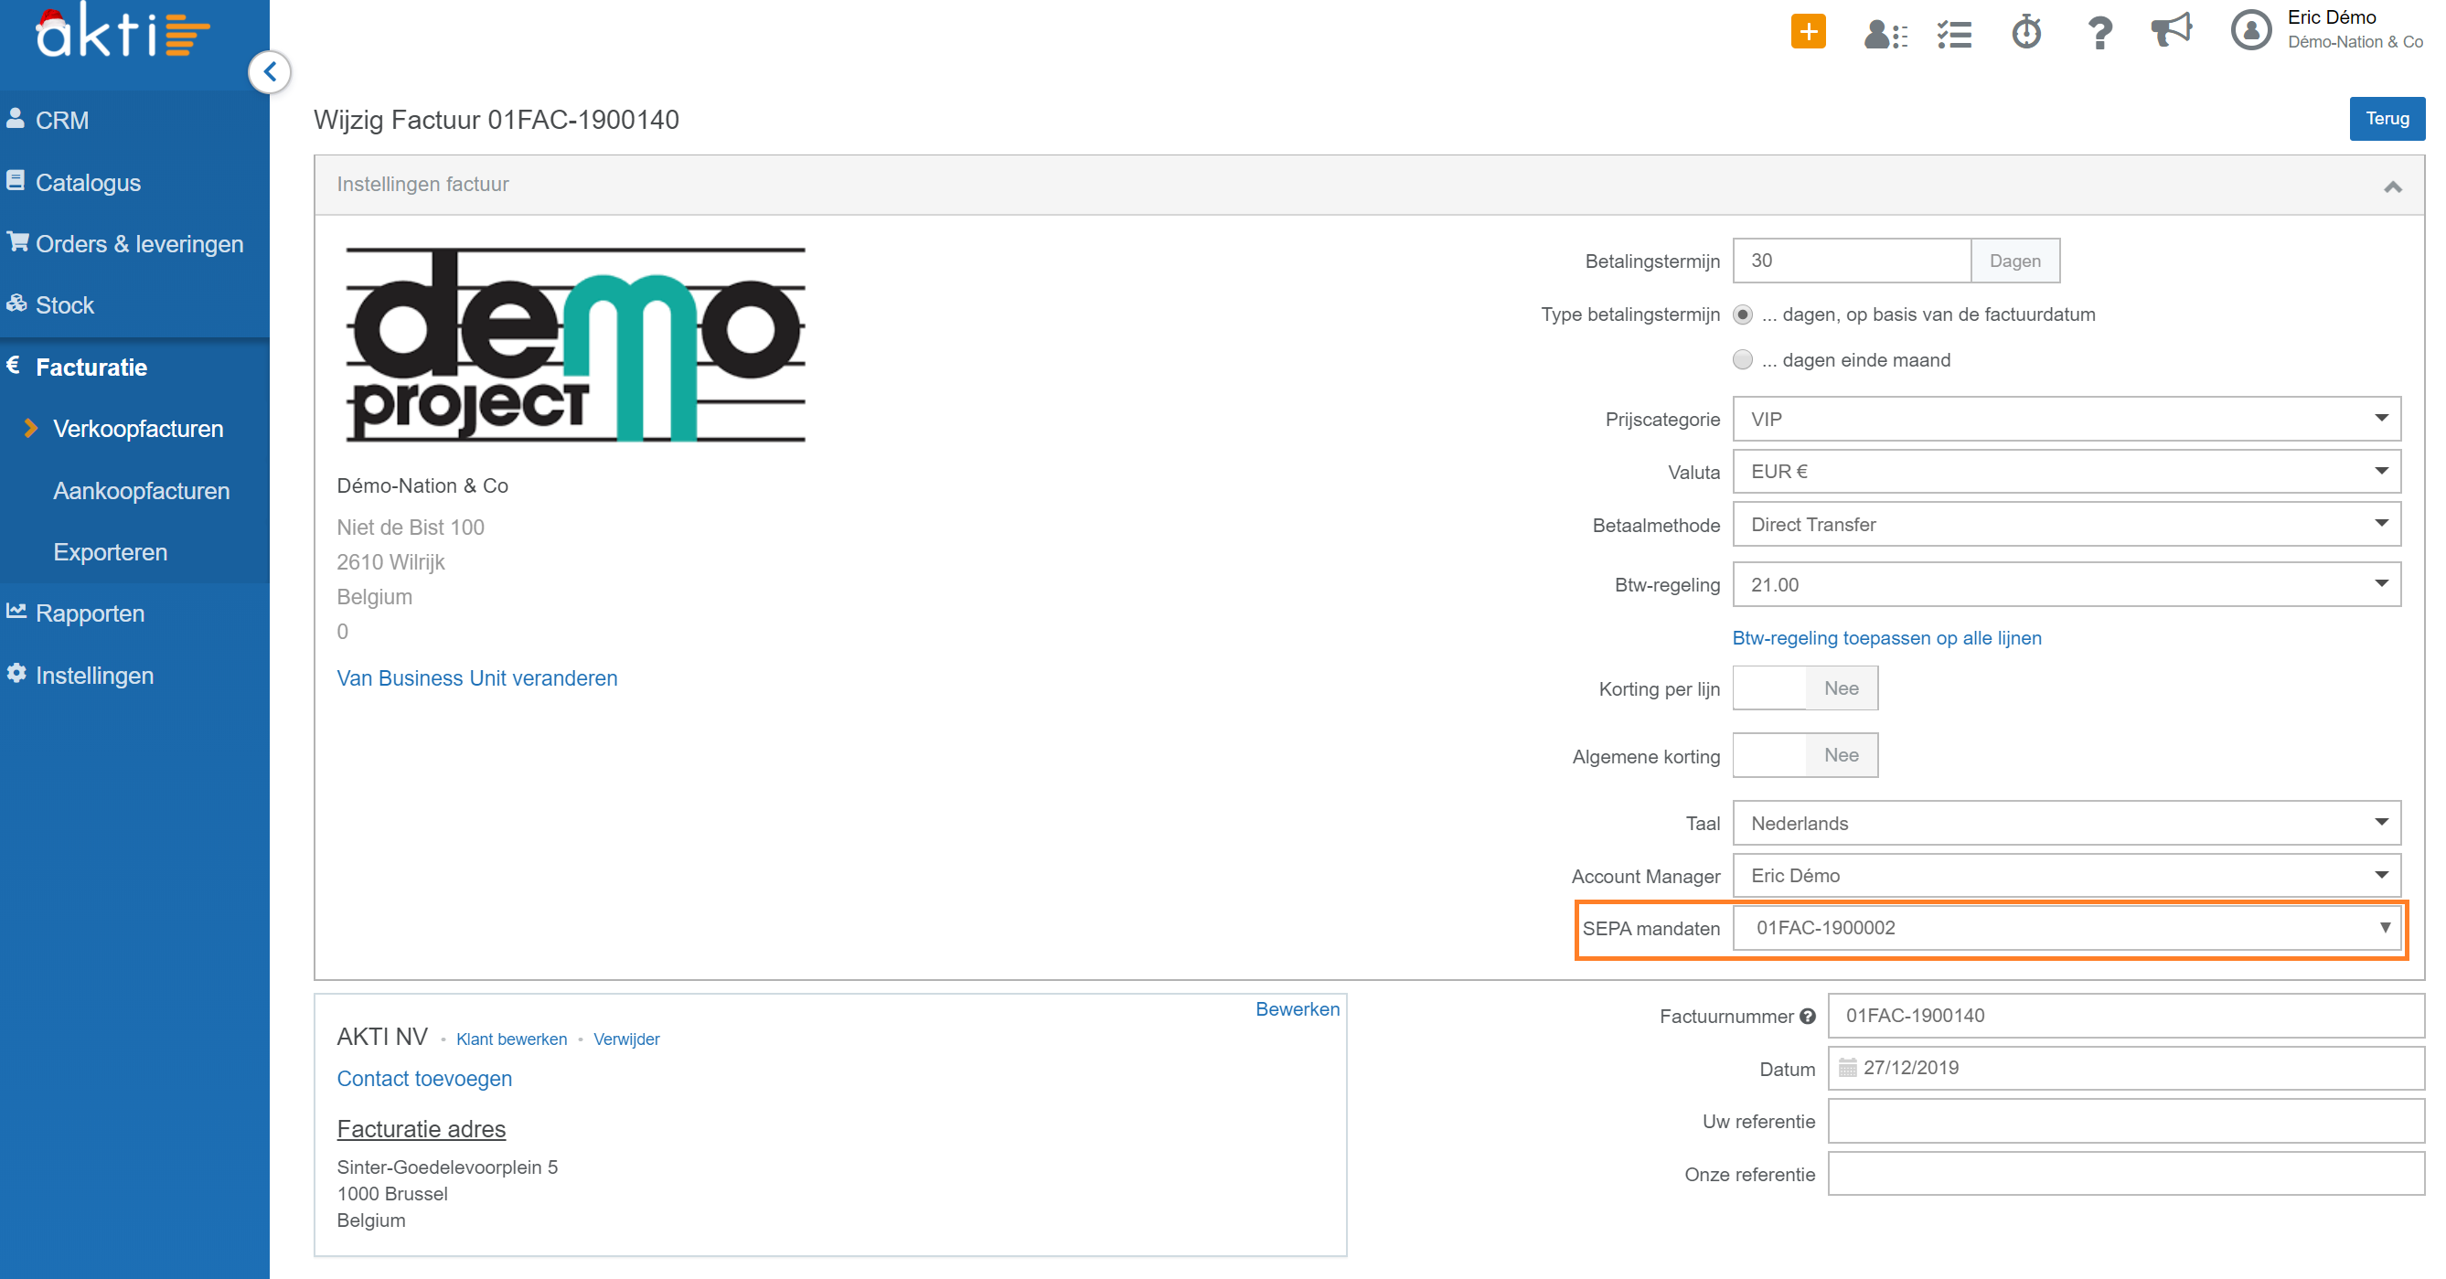Click the Onze referentie input field
2446x1279 pixels.
point(2126,1174)
